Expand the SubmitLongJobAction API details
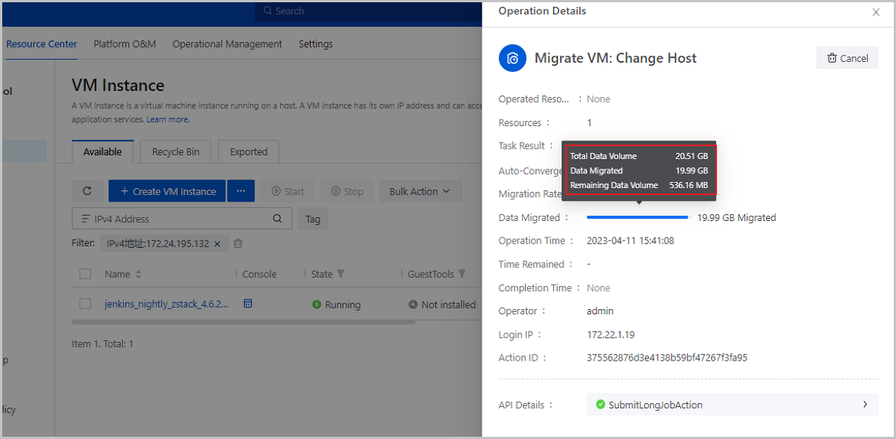The width and height of the screenshot is (896, 439). pos(865,405)
